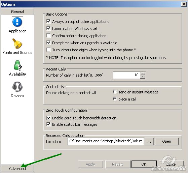Increase number of calls with up arrow

[x=143, y=74]
